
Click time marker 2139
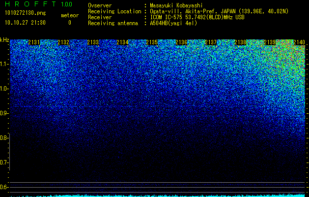pyautogui.click(x=270, y=42)
